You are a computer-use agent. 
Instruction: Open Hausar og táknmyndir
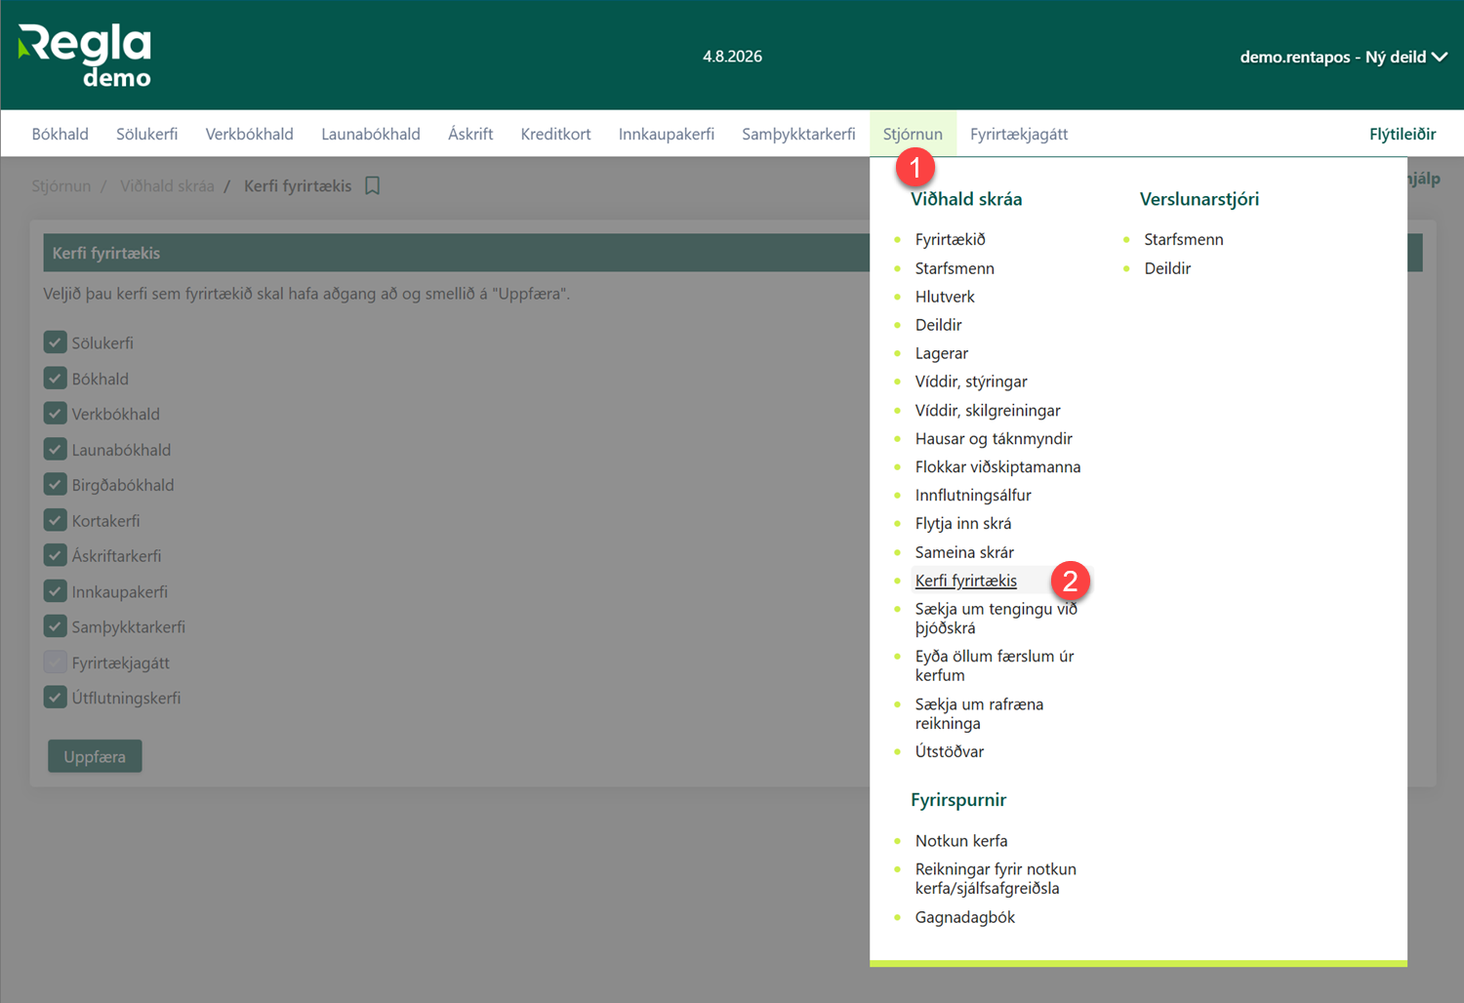994,438
